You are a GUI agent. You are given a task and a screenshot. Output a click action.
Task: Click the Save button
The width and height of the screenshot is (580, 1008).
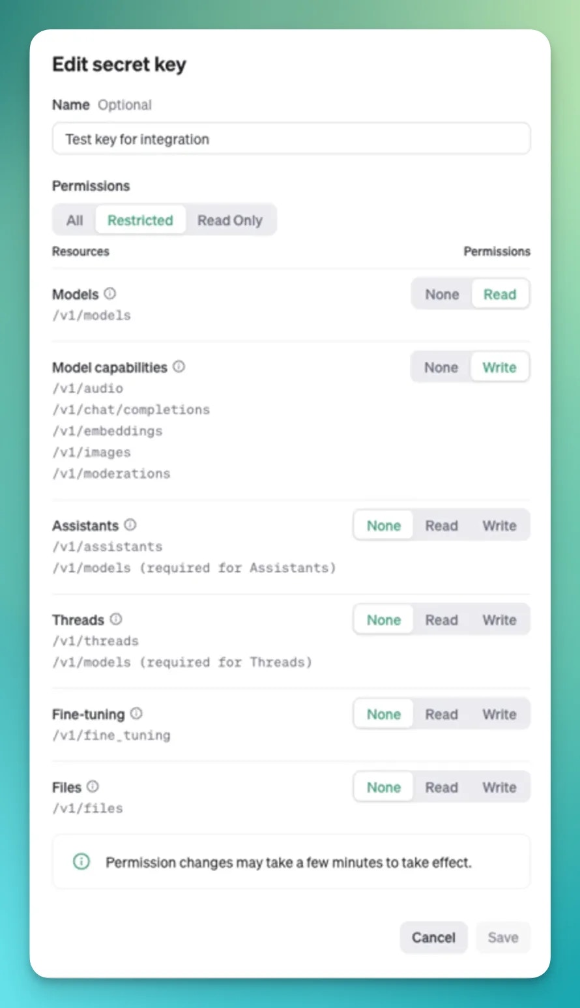[x=503, y=938]
